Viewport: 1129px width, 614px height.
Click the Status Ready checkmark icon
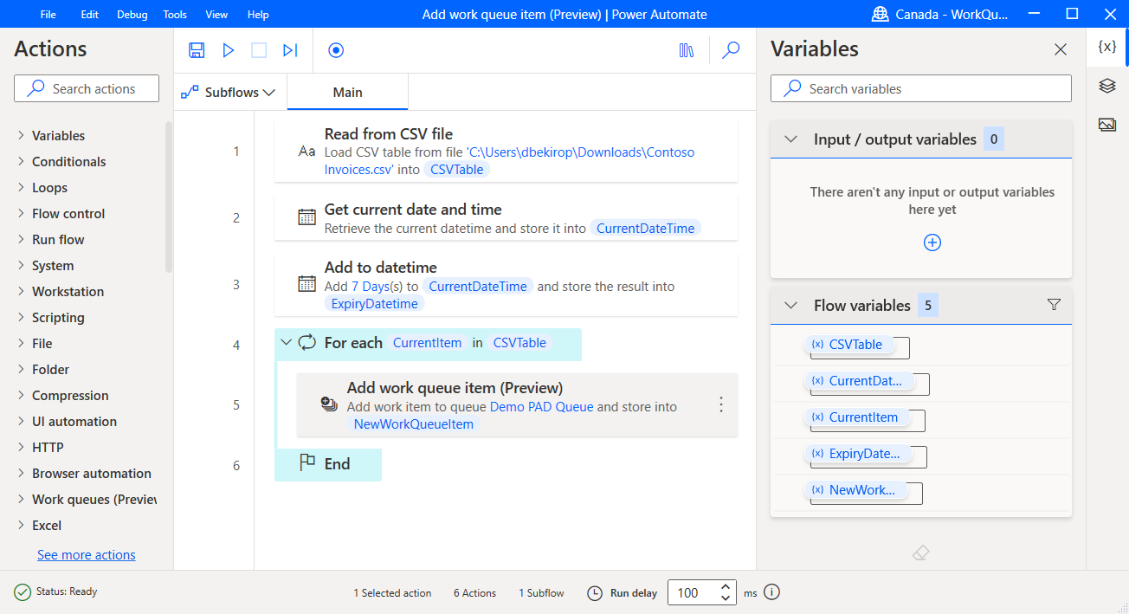coord(23,592)
